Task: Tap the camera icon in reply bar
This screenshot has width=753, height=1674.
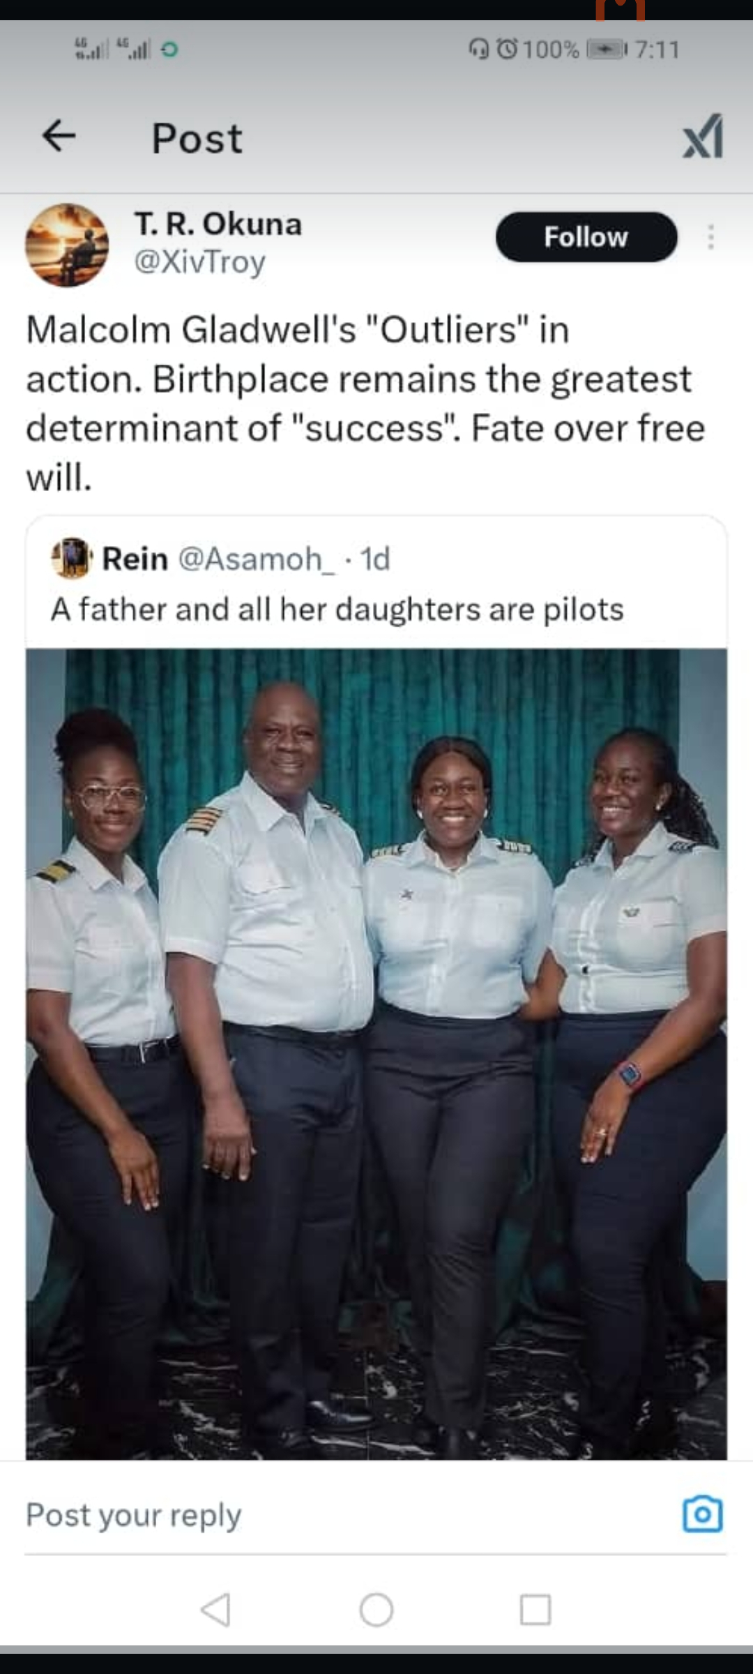Action: point(702,1514)
